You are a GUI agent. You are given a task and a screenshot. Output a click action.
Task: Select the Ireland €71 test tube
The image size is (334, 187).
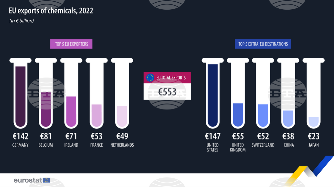[x=71, y=93]
